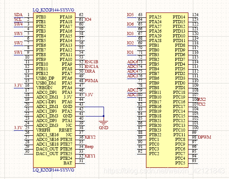Click the PTE0 pin name

41,17
